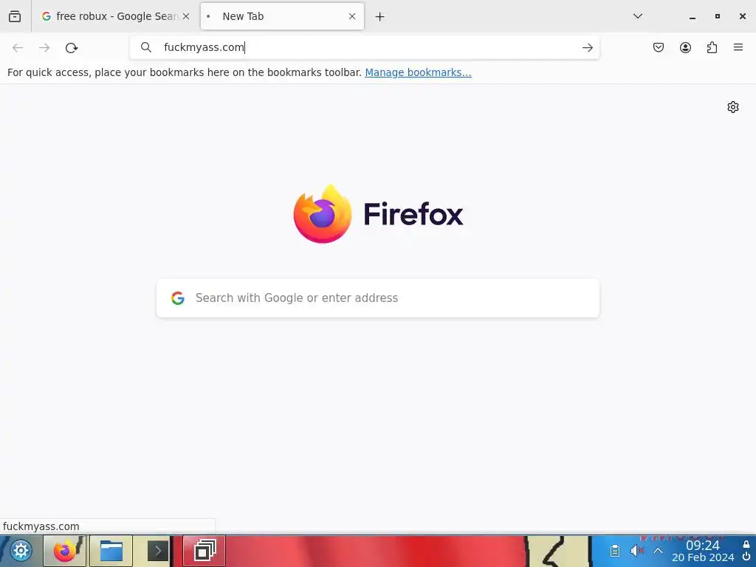Open the system start menu gear icon
This screenshot has width=756, height=567.
(x=21, y=551)
